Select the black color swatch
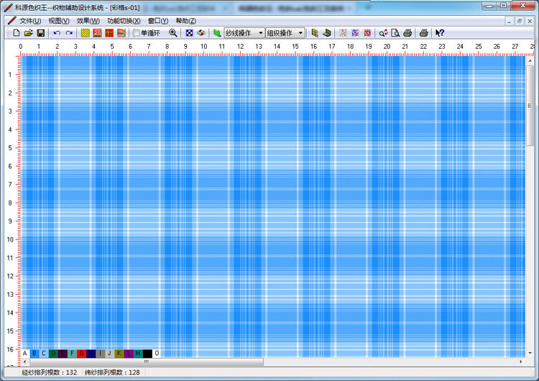Screen dimensions: 539x381 tap(147, 353)
